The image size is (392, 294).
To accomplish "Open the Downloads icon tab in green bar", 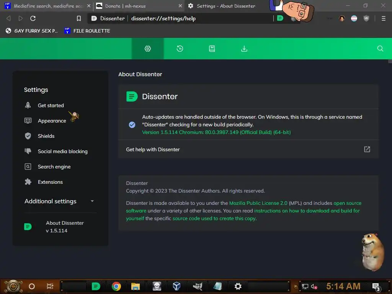I will pyautogui.click(x=244, y=49).
